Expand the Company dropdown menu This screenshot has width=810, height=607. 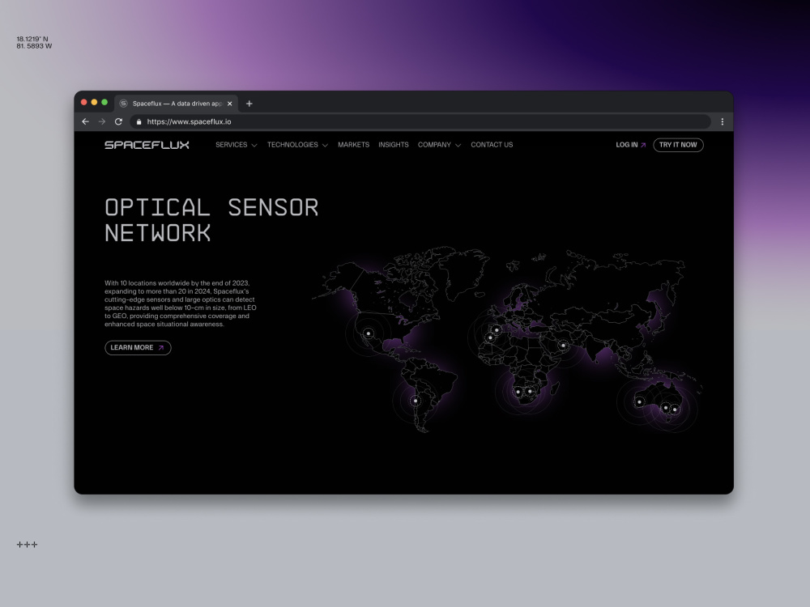click(439, 145)
